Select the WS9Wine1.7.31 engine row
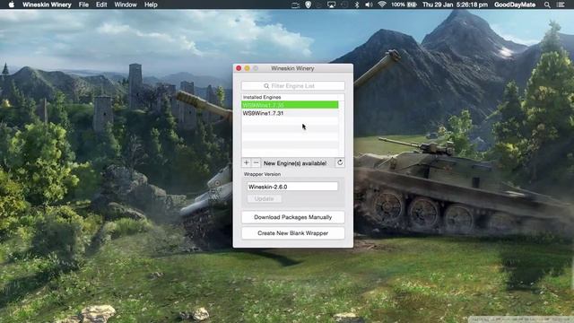Viewport: 574px width, 323px height. tap(290, 113)
